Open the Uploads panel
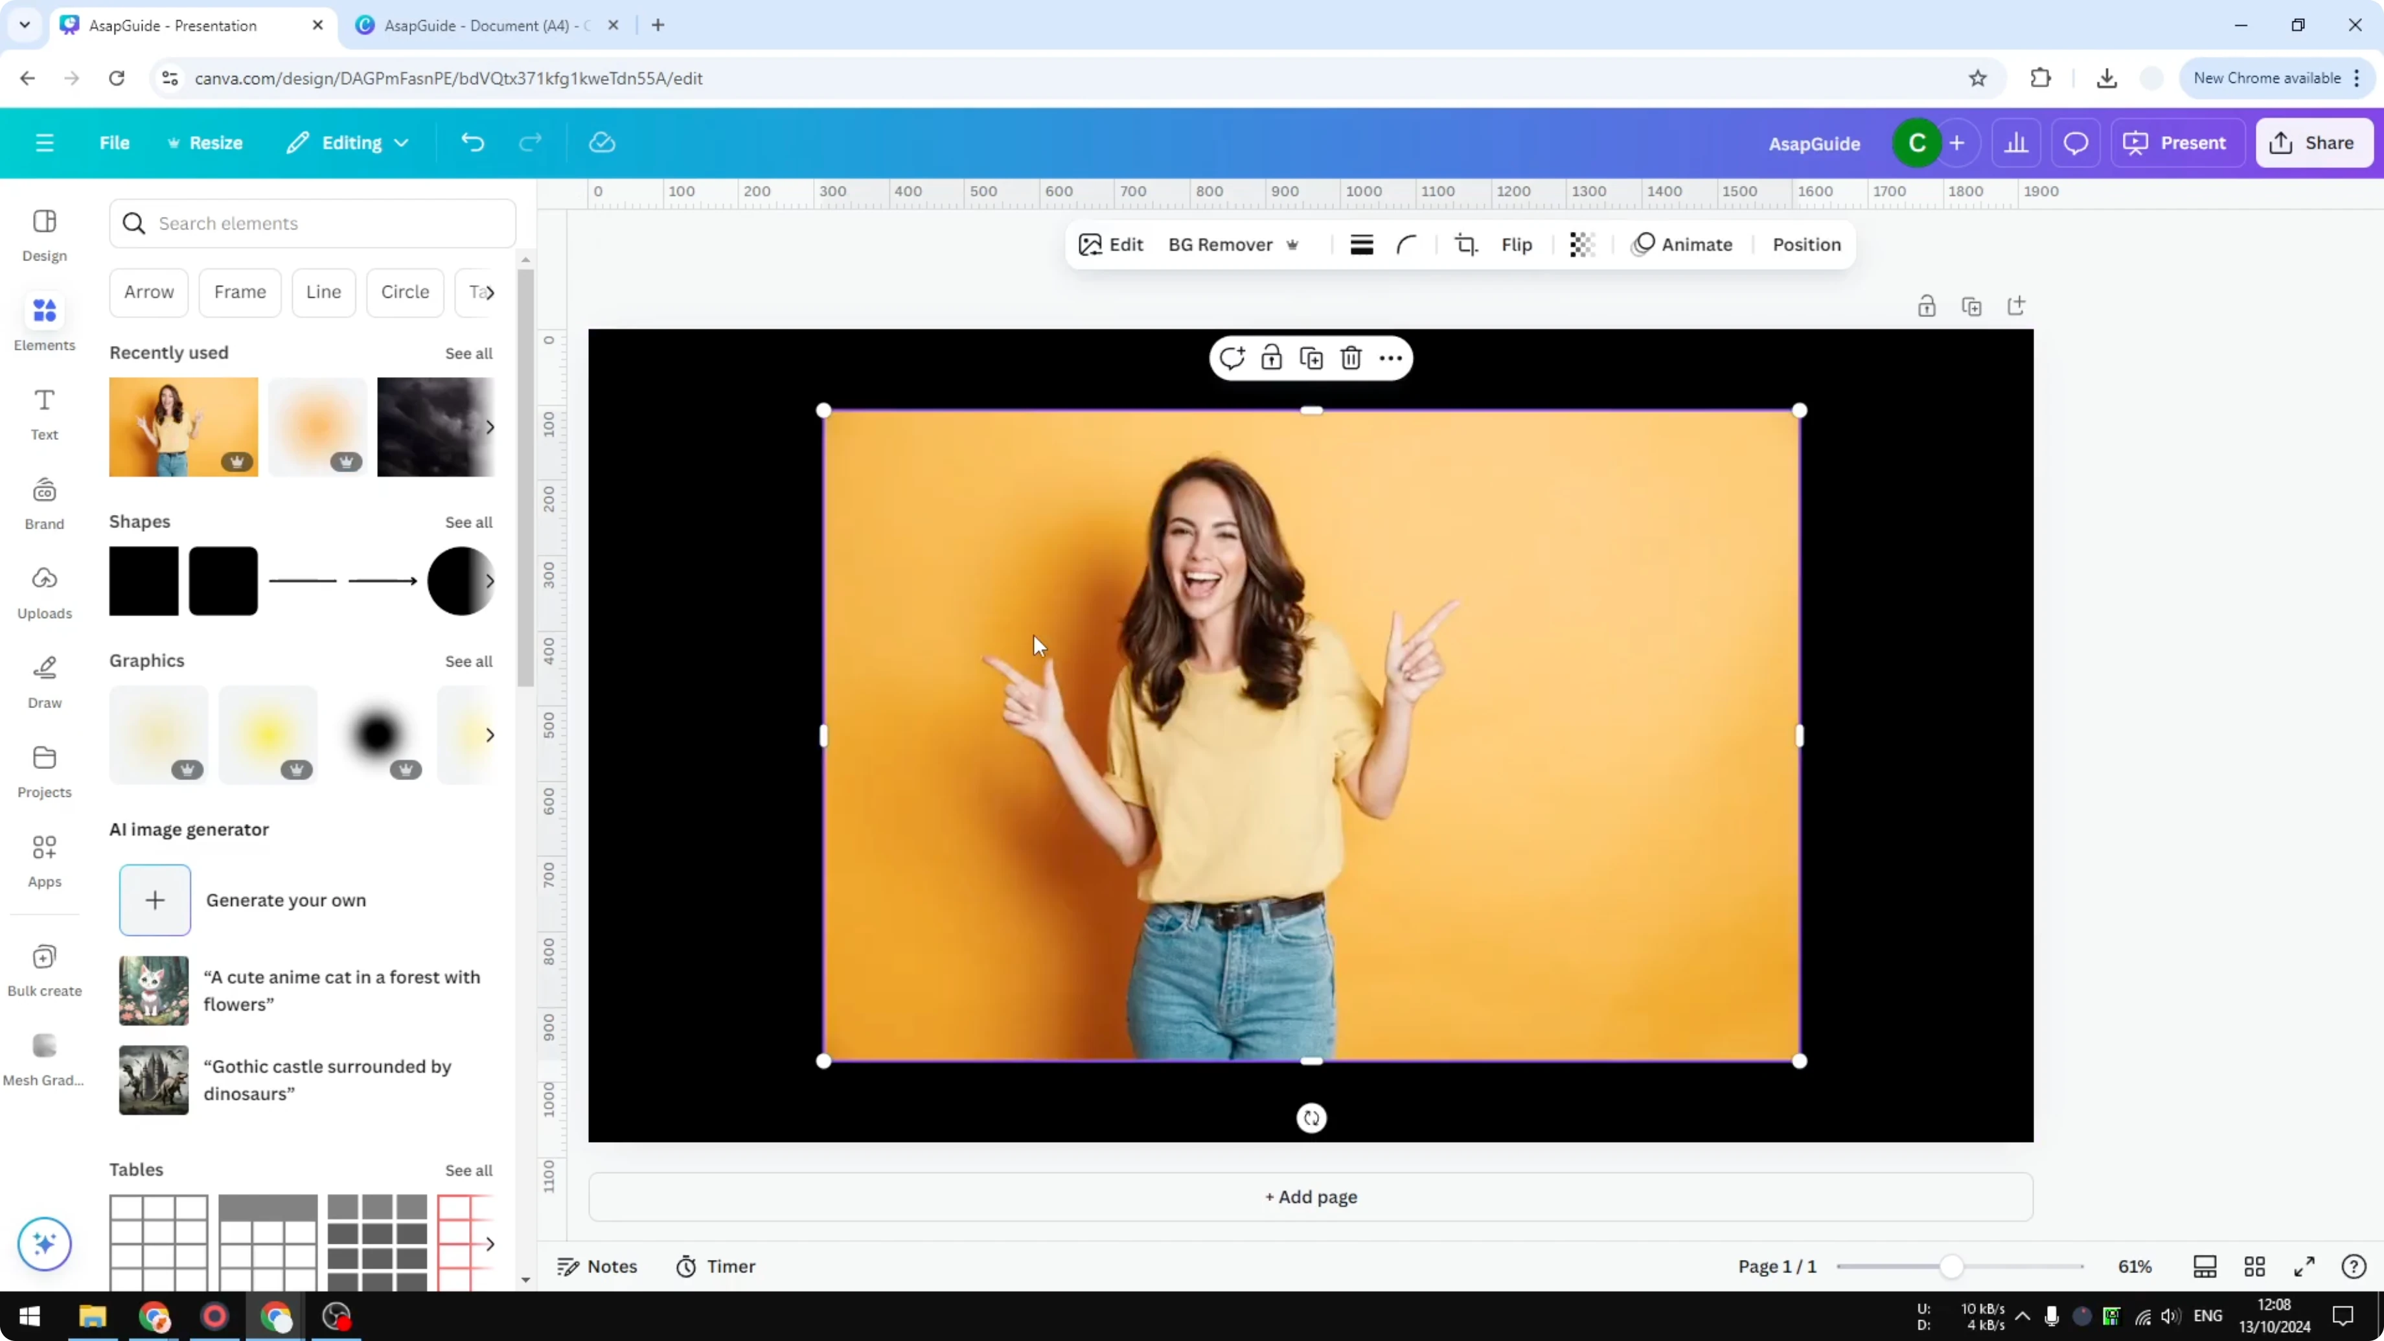 click(x=43, y=593)
